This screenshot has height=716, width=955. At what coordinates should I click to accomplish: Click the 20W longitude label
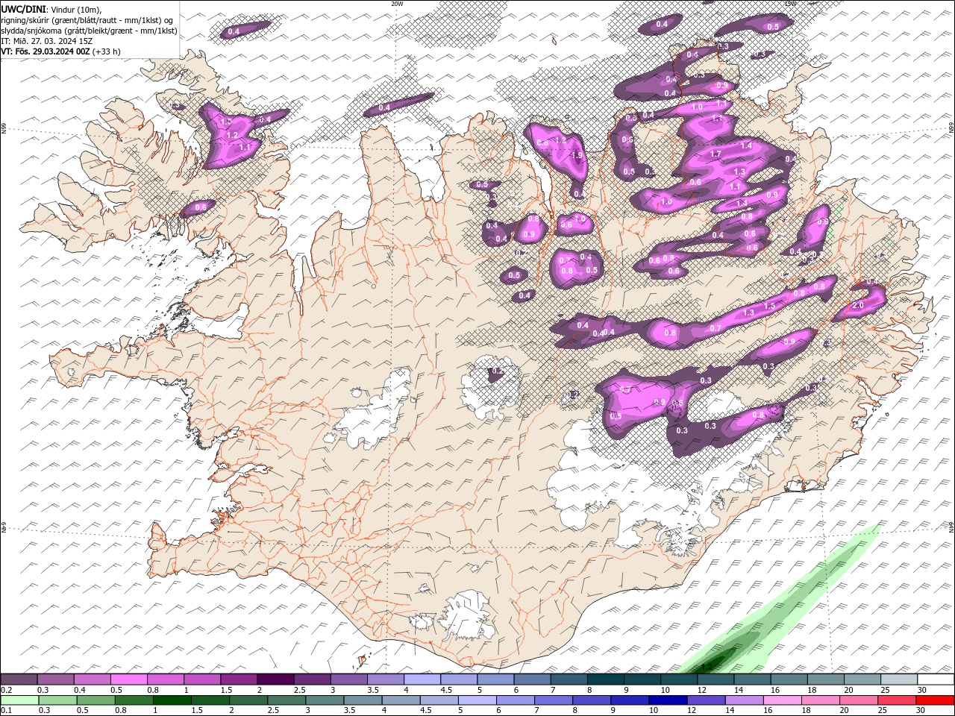[397, 4]
